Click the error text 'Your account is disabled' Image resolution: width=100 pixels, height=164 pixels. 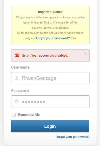coord(50,56)
